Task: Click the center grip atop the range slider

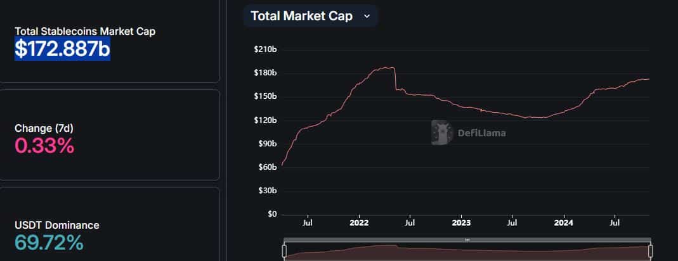Action: pyautogui.click(x=467, y=240)
